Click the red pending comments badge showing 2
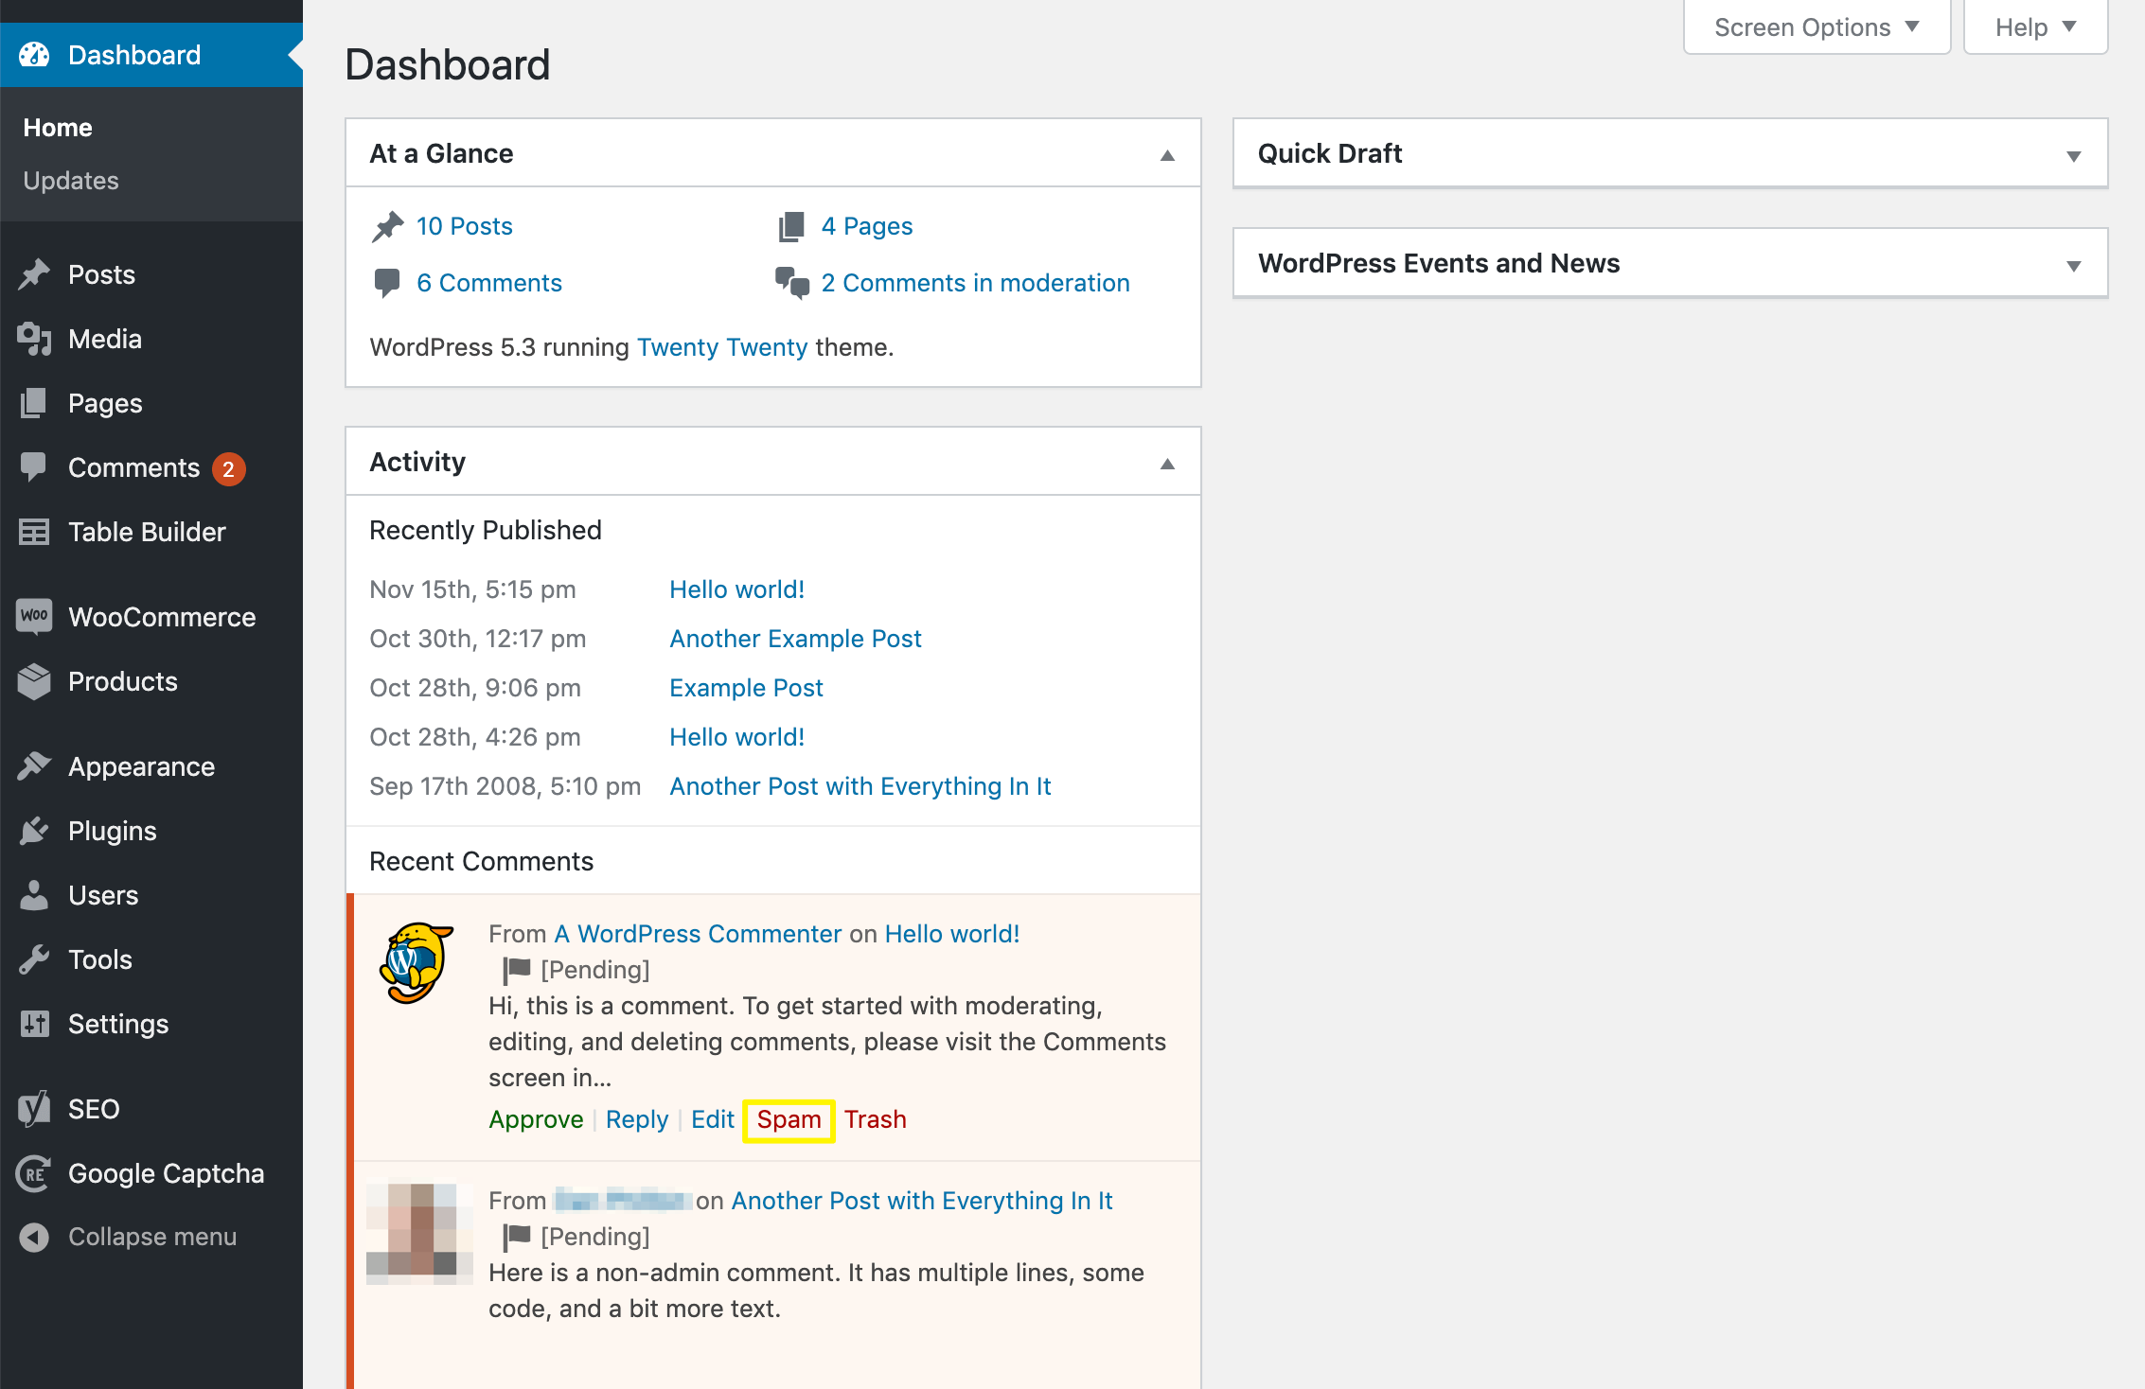The height and width of the screenshot is (1389, 2145). (228, 468)
